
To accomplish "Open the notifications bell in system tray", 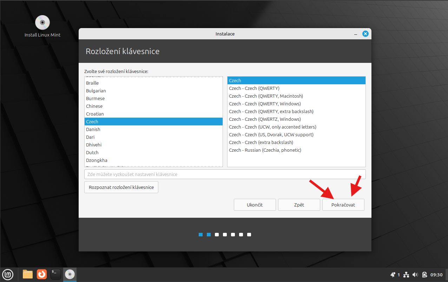I will click(393, 275).
